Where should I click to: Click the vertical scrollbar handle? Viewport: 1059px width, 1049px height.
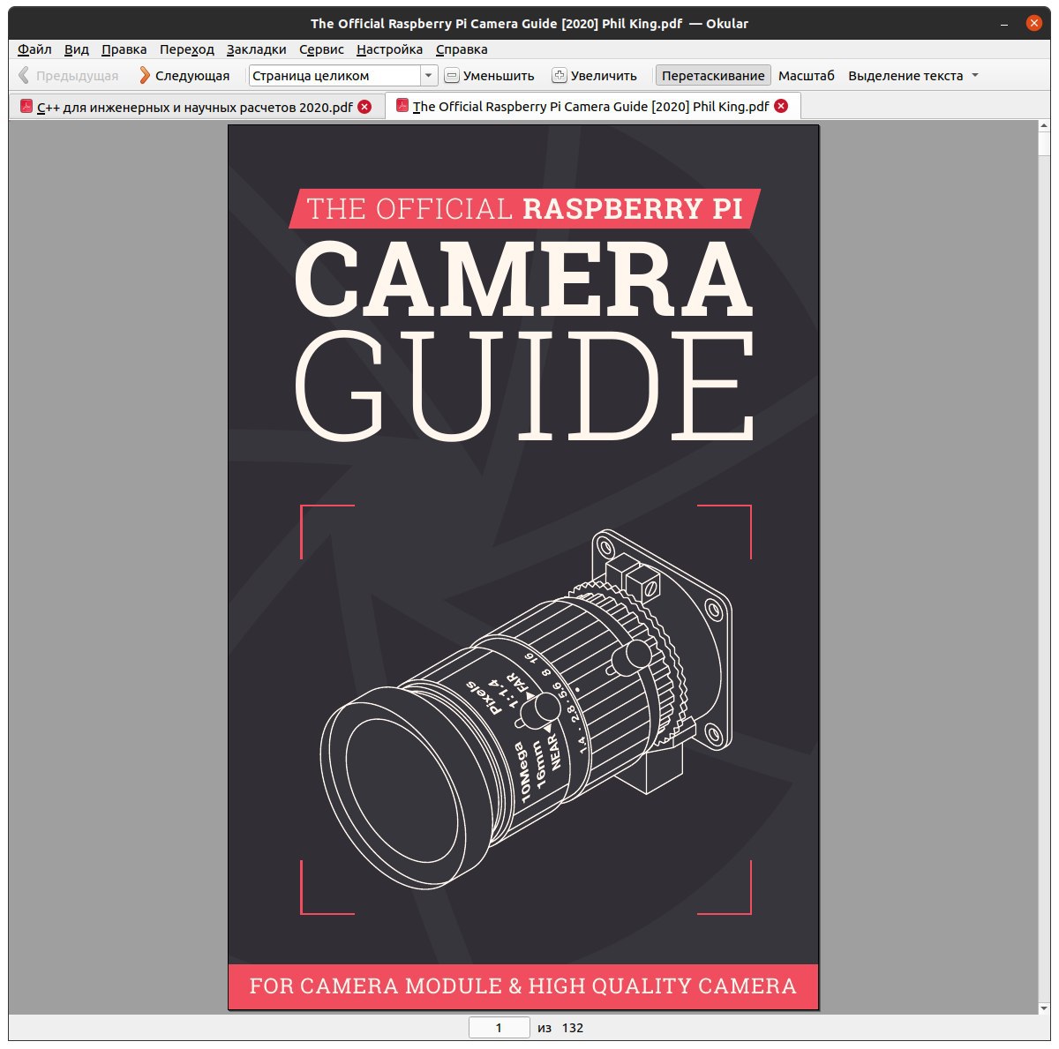(1044, 145)
